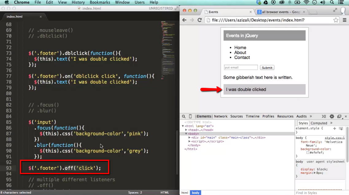The height and width of the screenshot is (195, 349).
Task: Click the #efefef background color swatch
Action: point(308,153)
